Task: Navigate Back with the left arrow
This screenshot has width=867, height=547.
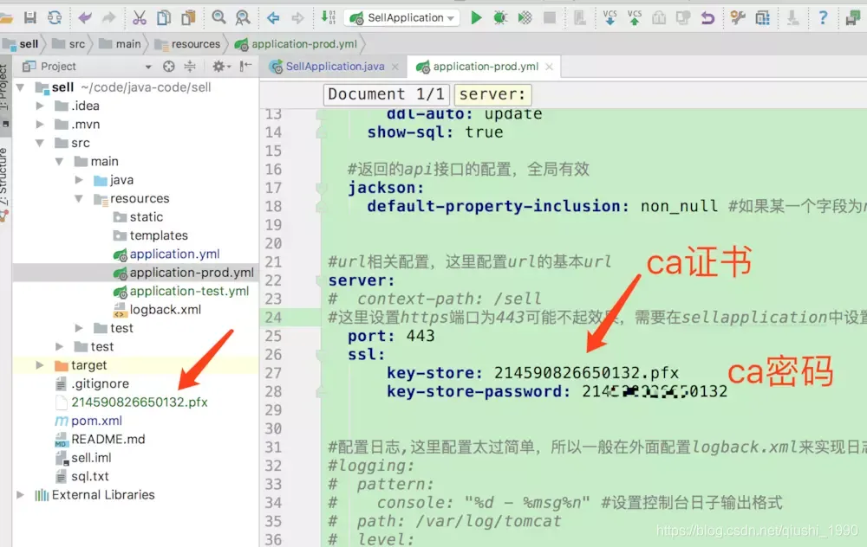Action: pyautogui.click(x=273, y=17)
